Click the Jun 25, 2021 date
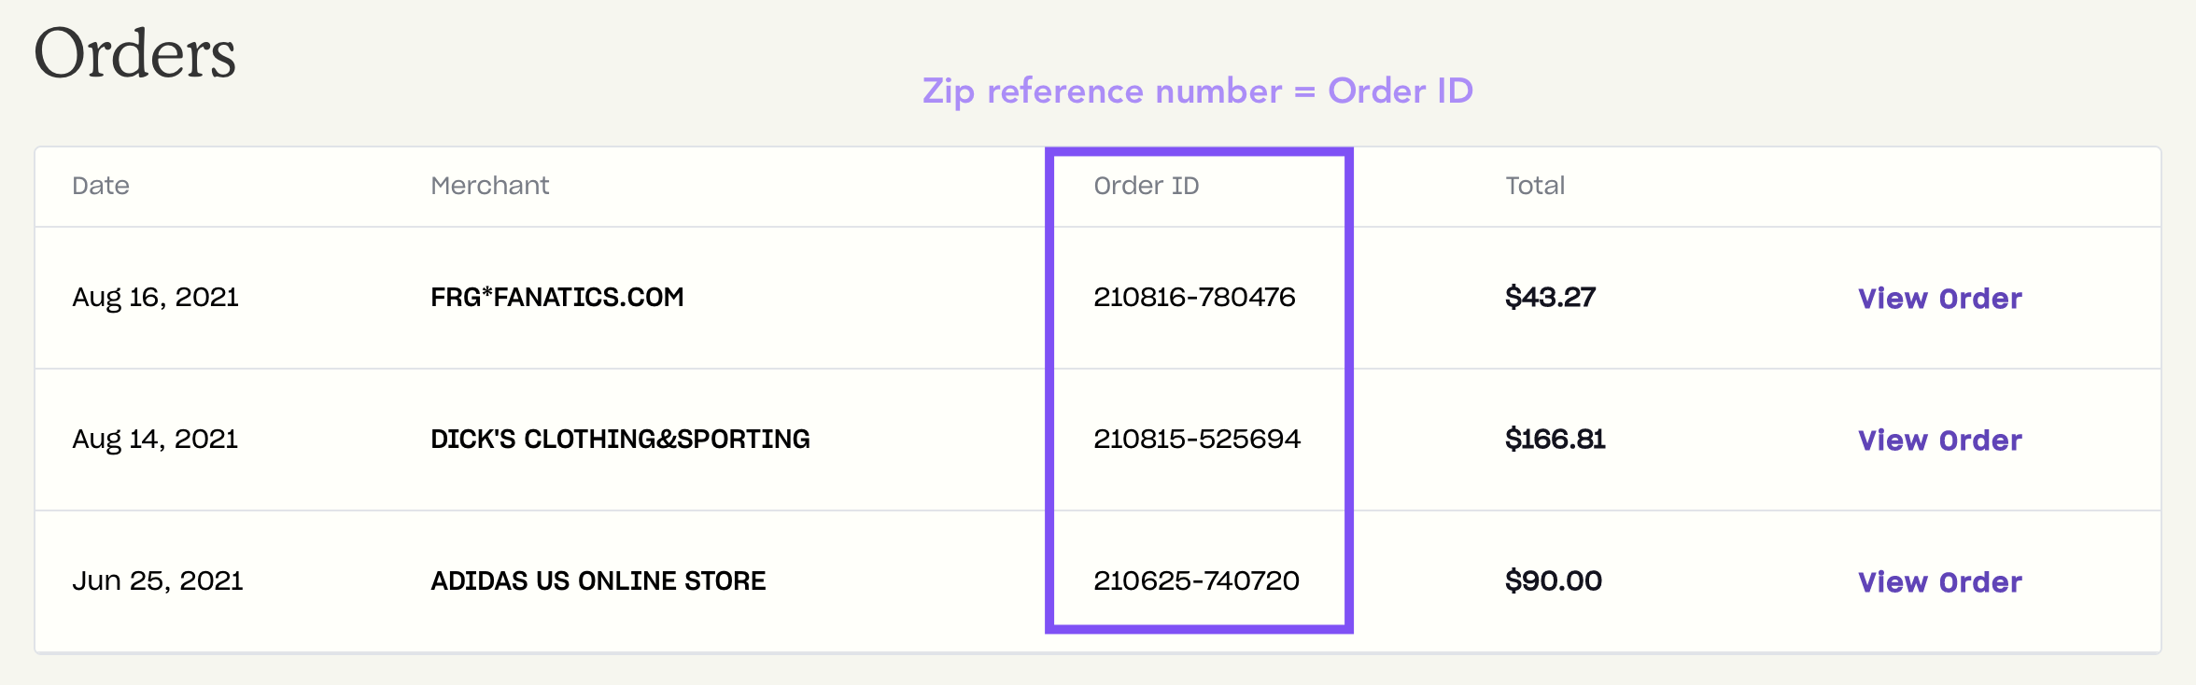 [158, 581]
